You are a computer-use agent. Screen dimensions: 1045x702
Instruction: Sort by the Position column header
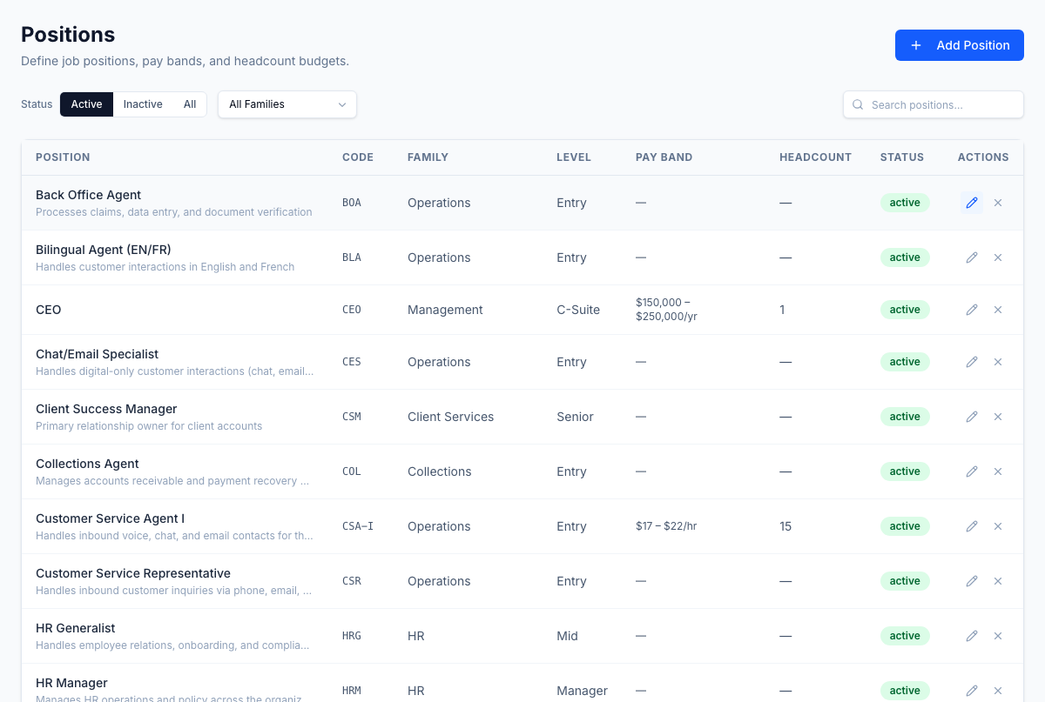click(63, 157)
